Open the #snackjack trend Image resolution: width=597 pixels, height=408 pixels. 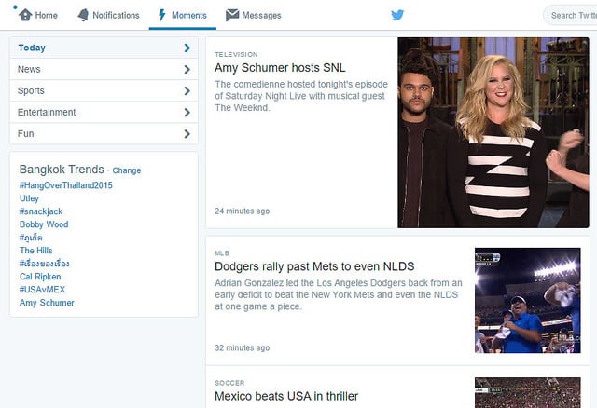[41, 211]
